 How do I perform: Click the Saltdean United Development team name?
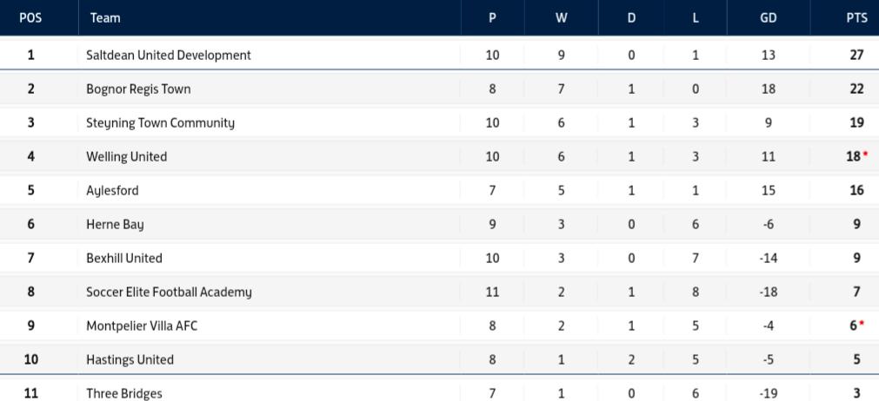point(168,55)
